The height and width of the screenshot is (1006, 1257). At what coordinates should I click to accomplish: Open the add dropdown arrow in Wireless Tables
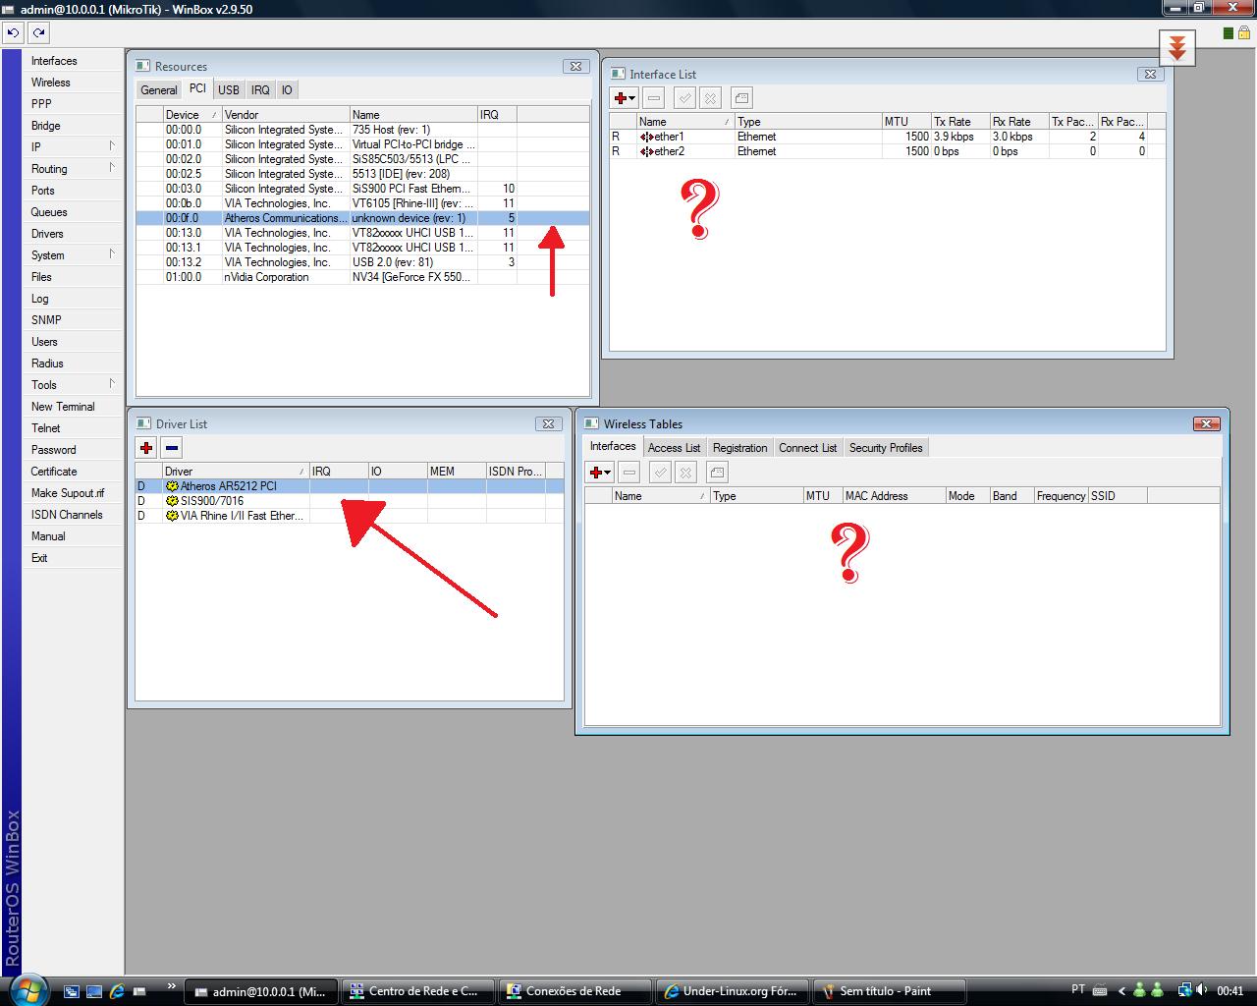click(608, 473)
